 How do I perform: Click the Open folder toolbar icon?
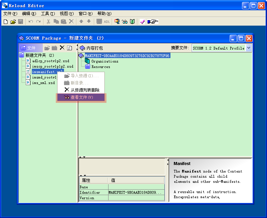click(13, 22)
